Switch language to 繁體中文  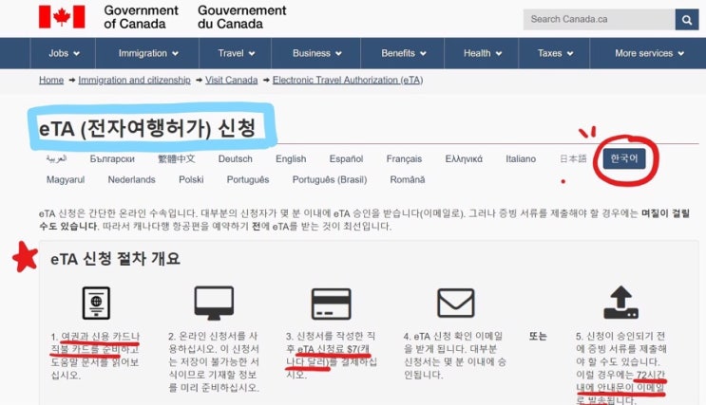coord(176,158)
